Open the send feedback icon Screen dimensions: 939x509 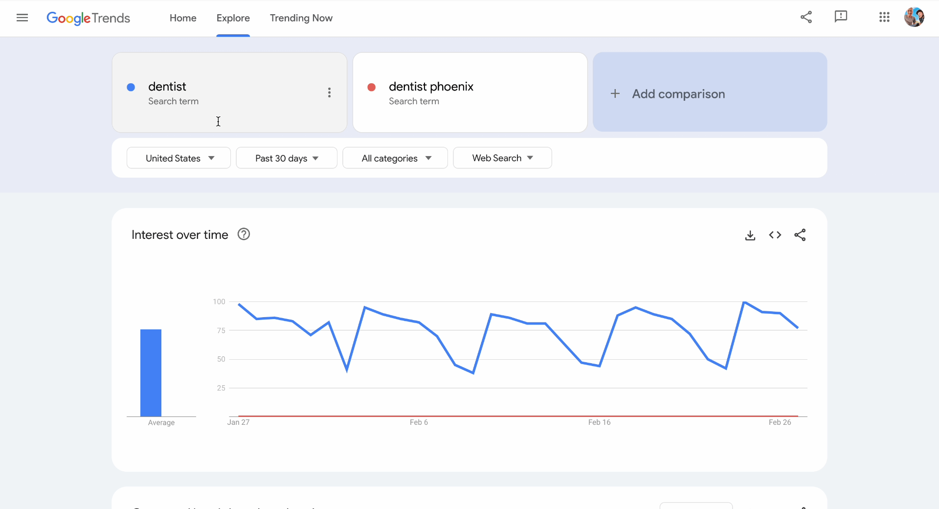[840, 17]
